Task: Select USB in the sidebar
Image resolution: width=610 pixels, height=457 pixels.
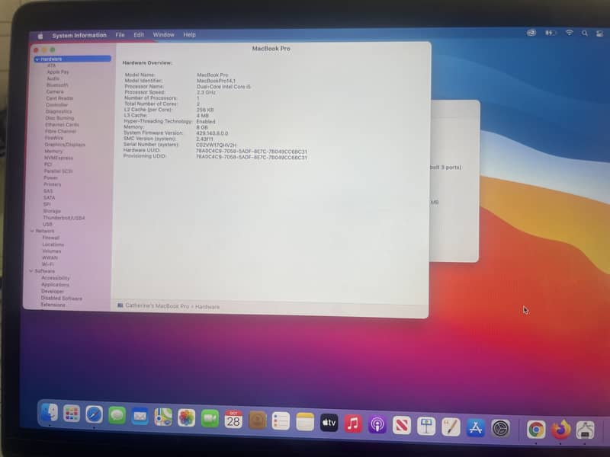Action: [47, 224]
